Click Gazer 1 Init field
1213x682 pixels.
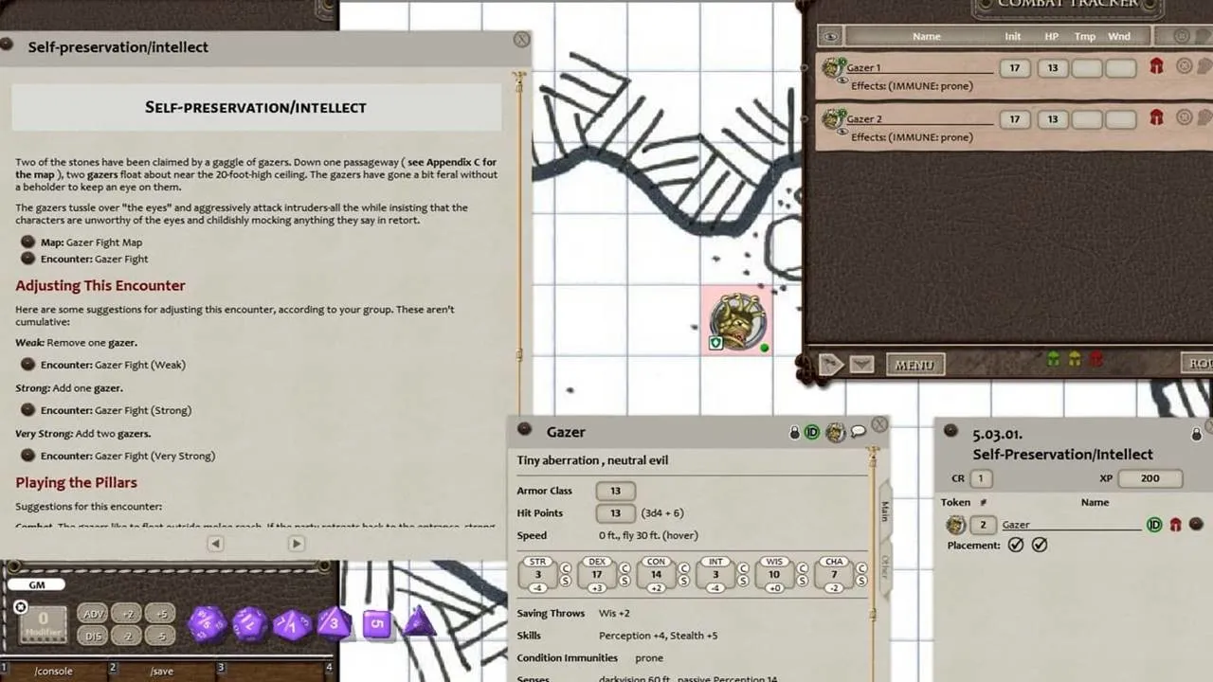click(1015, 68)
